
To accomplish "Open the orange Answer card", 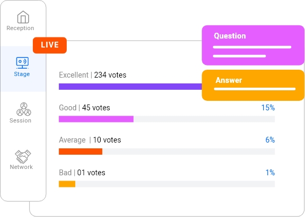I will click(x=253, y=85).
